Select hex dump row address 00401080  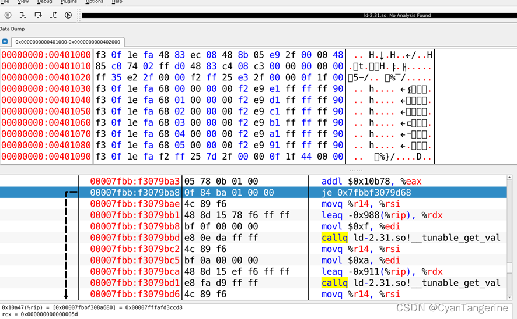pos(46,145)
